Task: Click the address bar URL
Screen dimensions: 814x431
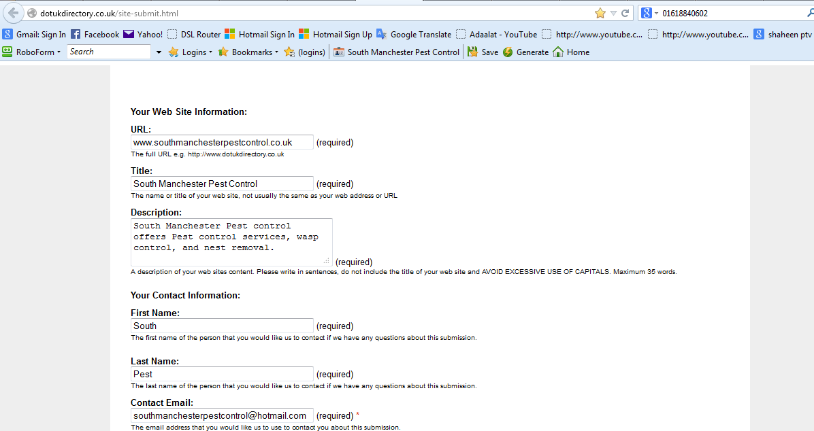Action: tap(109, 14)
